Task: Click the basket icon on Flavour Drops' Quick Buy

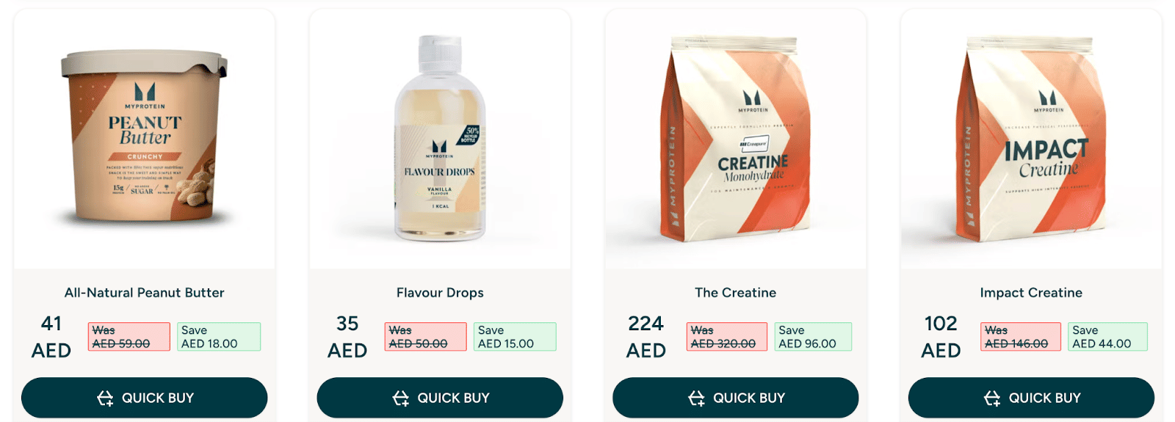Action: 400,398
